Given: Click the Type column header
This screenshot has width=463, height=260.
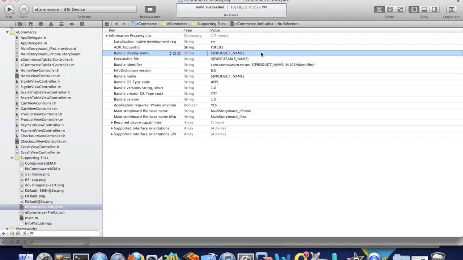Looking at the screenshot, I should [196, 30].
